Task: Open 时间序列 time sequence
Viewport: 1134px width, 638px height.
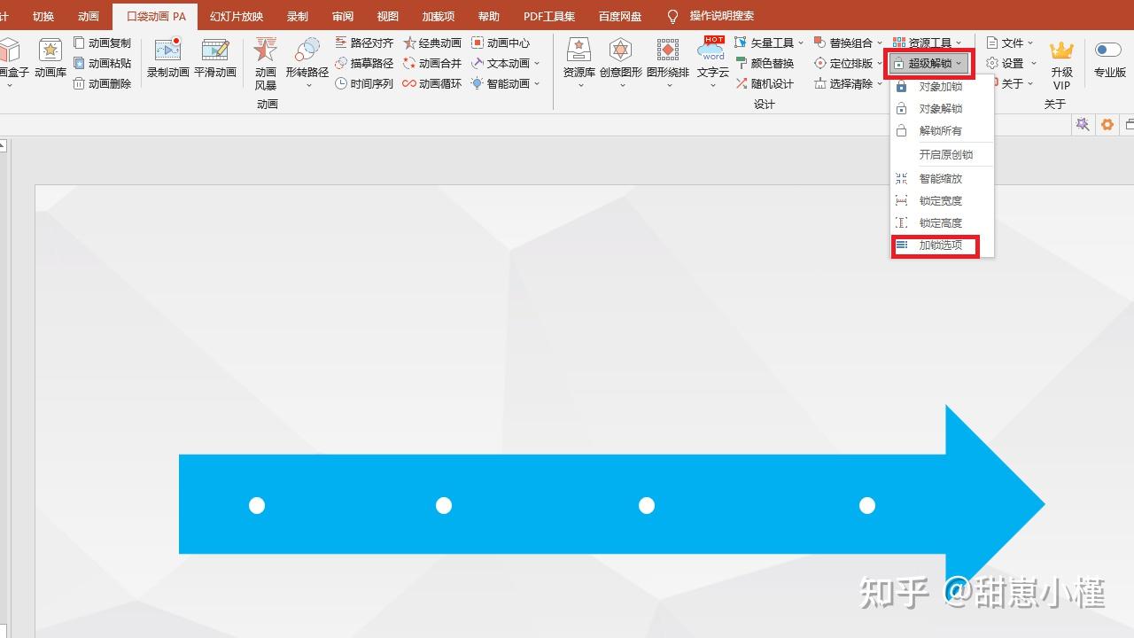Action: click(x=364, y=83)
